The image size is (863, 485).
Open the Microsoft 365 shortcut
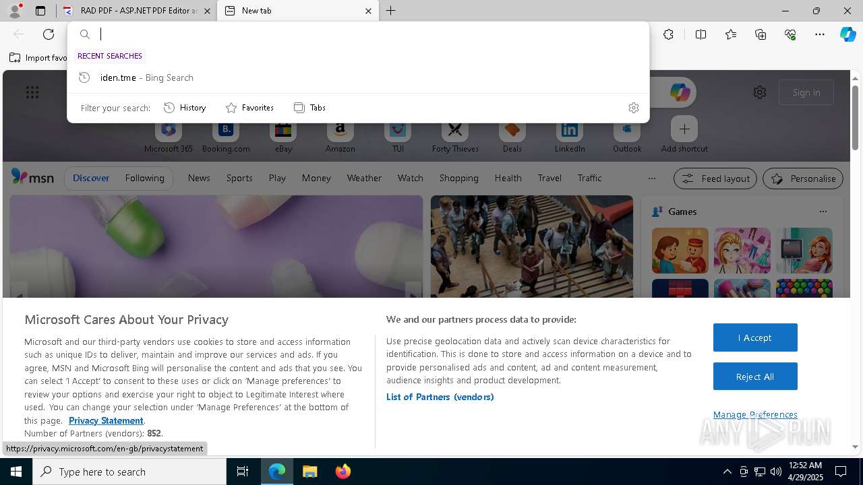pyautogui.click(x=169, y=137)
